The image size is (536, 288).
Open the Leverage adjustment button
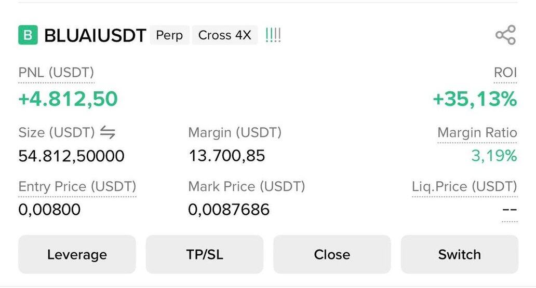[77, 254]
